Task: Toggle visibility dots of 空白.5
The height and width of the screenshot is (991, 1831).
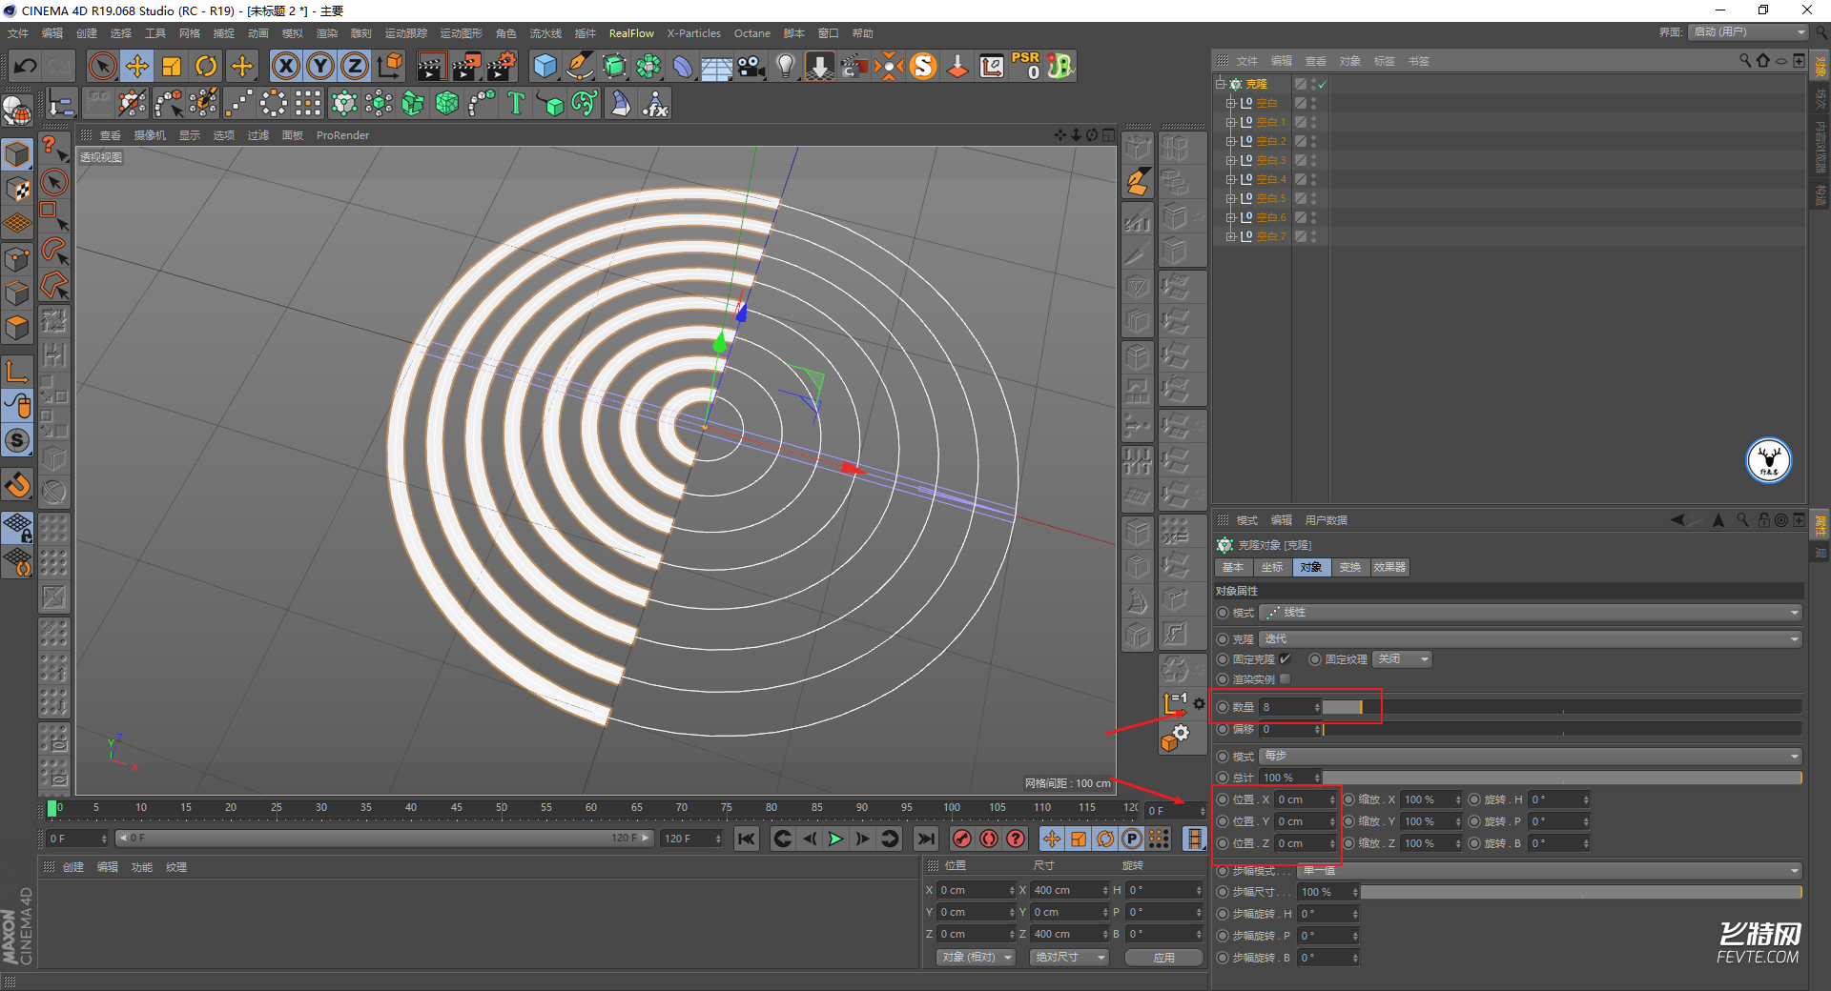Action: tap(1313, 198)
